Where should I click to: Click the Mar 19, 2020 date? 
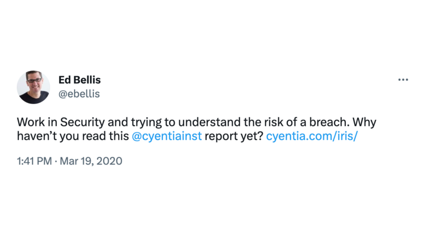(91, 161)
